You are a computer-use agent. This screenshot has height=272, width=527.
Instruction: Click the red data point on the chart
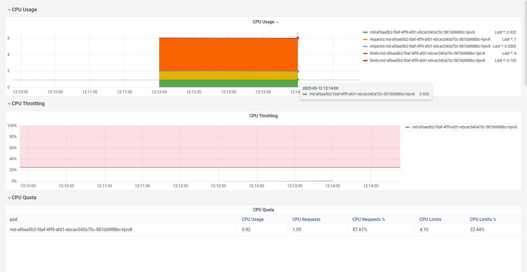(x=298, y=38)
